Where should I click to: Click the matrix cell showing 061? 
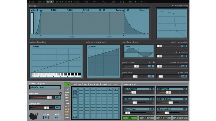pos(75,98)
